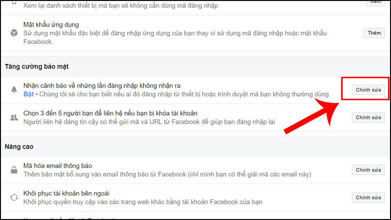This screenshot has width=391, height=220.
Task: Click description about trusted contacts sending mã và URL
Action: (x=149, y=122)
